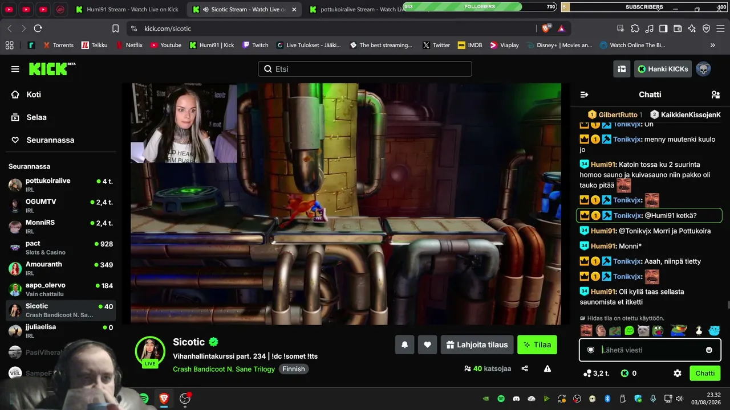Send message with the Chatti button
The height and width of the screenshot is (410, 730).
point(705,374)
